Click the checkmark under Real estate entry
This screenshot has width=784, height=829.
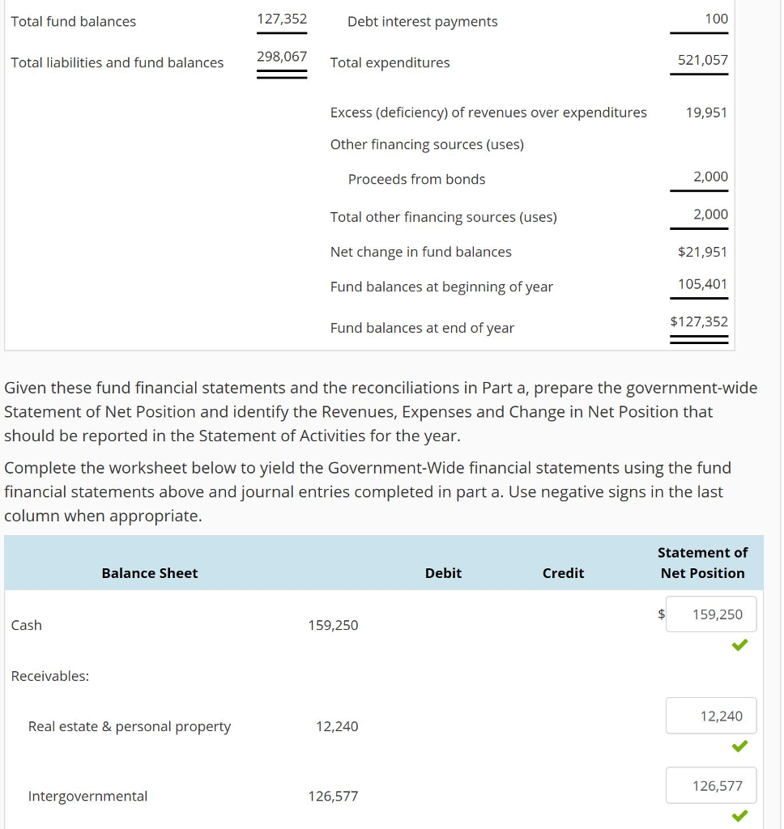pyautogui.click(x=739, y=746)
